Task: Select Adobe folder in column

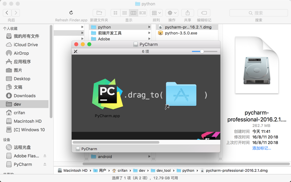Action: [x=120, y=39]
